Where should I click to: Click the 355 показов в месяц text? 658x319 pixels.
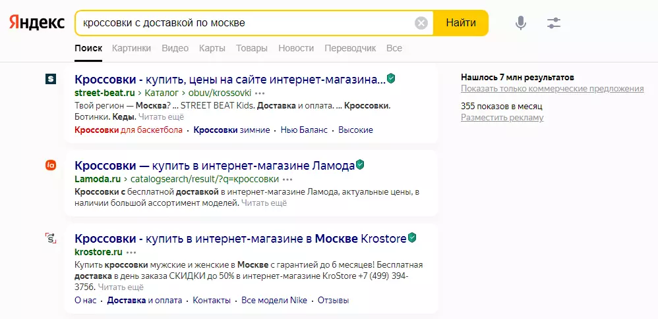502,106
